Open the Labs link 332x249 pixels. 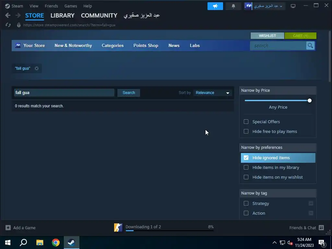coord(195,45)
